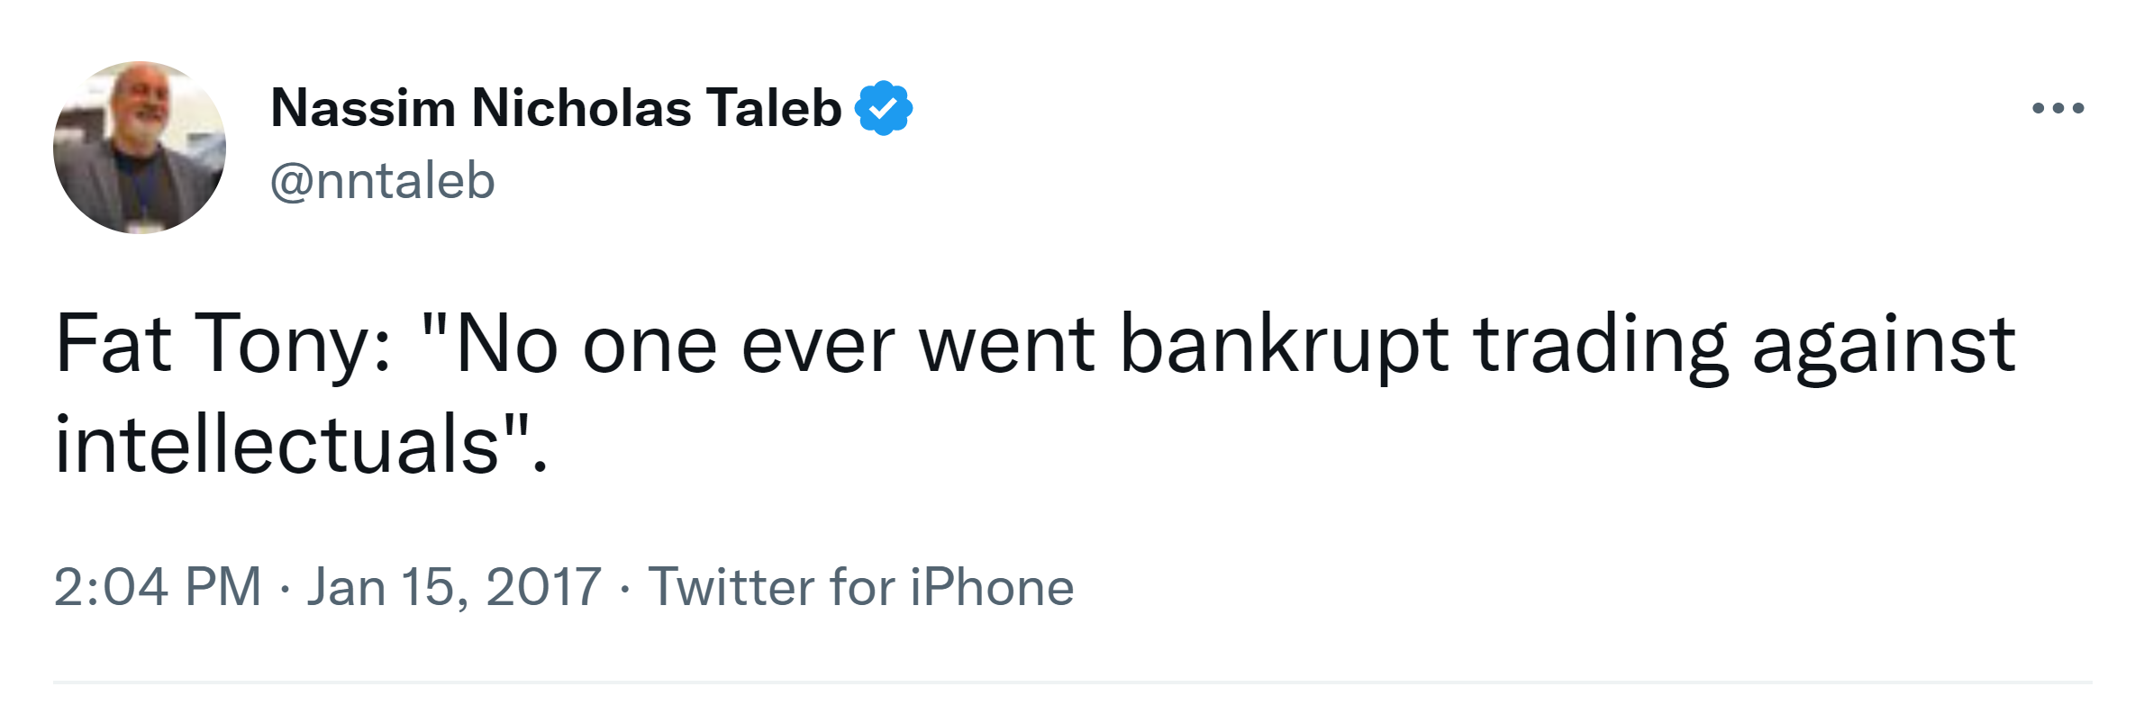Click the word "trading" in the tweet
The width and height of the screenshot is (2144, 714).
(x=1601, y=346)
